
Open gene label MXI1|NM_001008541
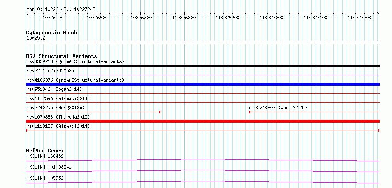(49, 167)
